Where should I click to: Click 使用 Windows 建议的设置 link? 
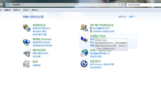tap(102, 64)
